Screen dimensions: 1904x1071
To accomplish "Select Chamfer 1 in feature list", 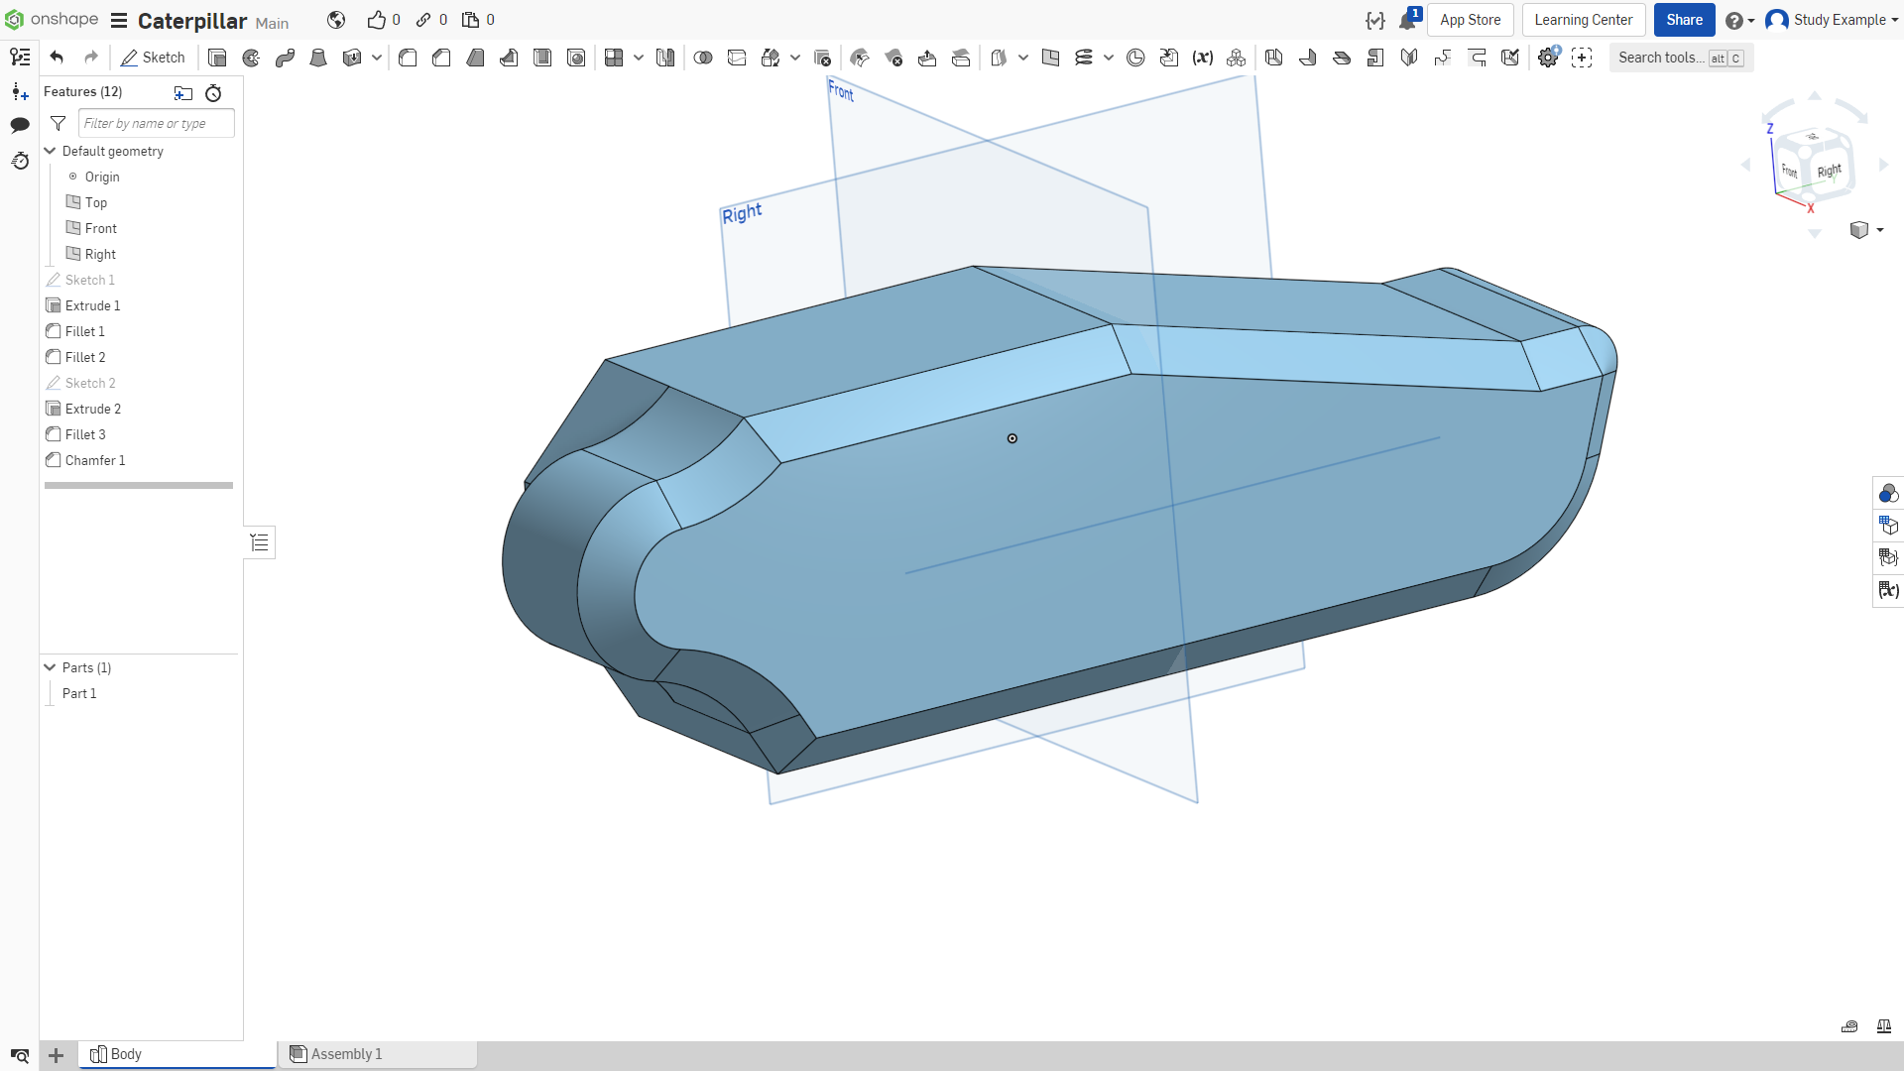I will [94, 460].
